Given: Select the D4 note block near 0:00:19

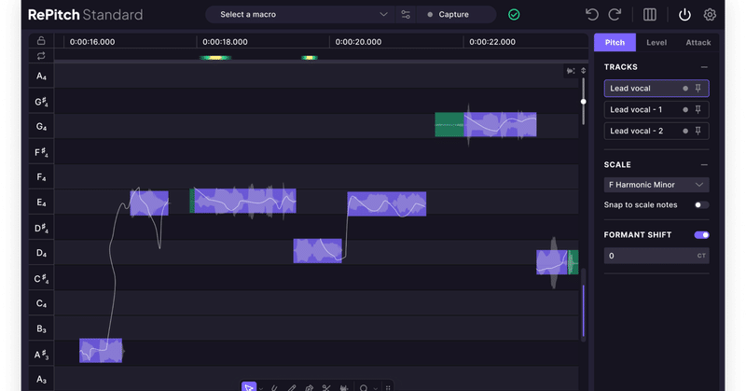Looking at the screenshot, I should click(317, 251).
